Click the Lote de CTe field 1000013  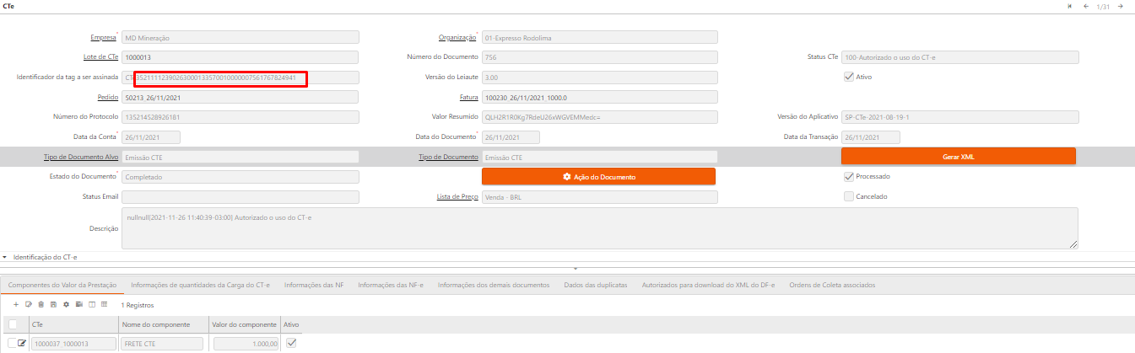[x=241, y=57]
